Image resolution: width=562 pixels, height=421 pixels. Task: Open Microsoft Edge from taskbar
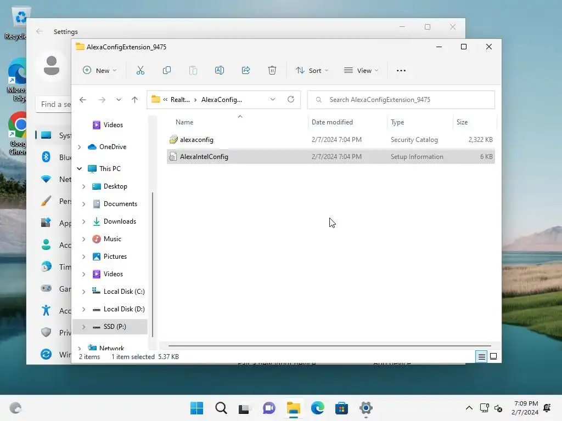pos(318,408)
